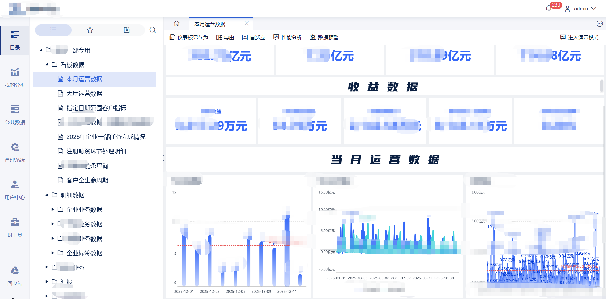Click 仪表板另存为 in the toolbar

click(189, 38)
